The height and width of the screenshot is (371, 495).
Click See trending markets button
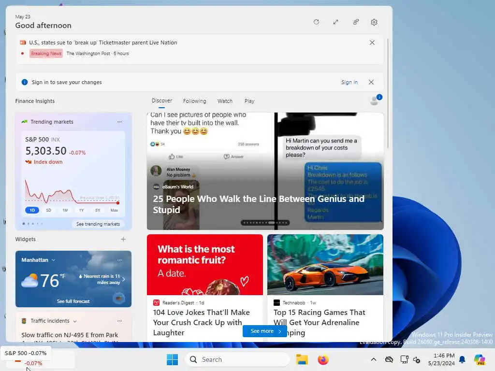point(98,224)
